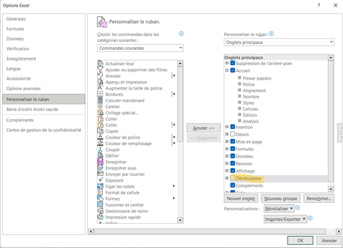Click the Nouvel onglet button
This screenshot has height=248, width=343.
coord(241,199)
